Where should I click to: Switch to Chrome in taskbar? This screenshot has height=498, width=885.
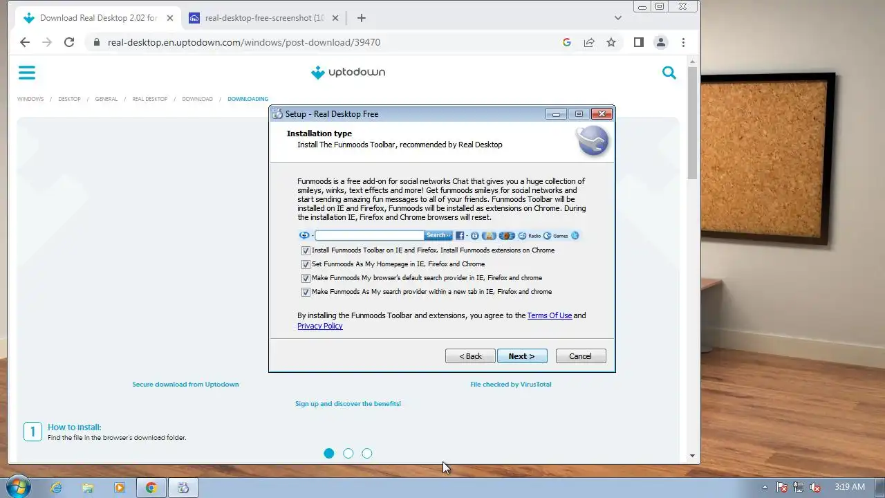click(151, 488)
